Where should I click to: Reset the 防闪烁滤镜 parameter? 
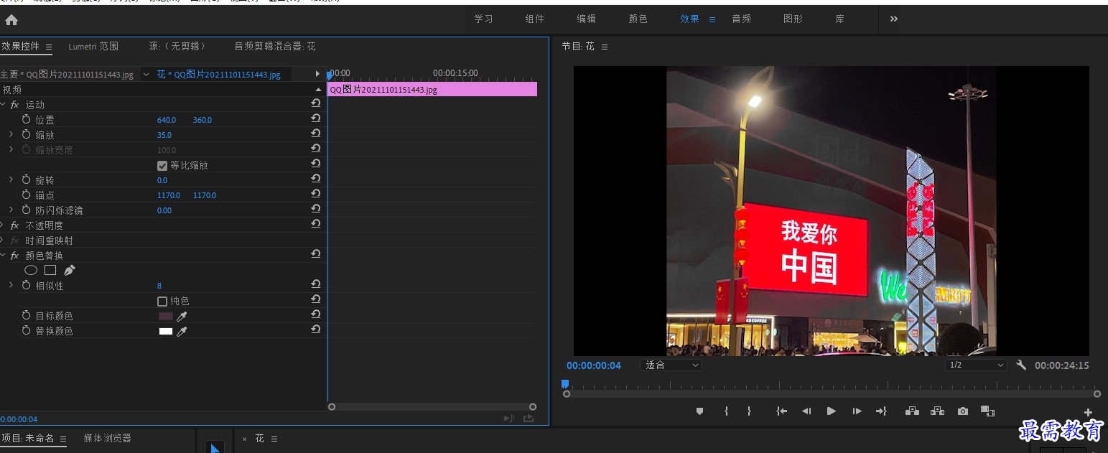(315, 209)
